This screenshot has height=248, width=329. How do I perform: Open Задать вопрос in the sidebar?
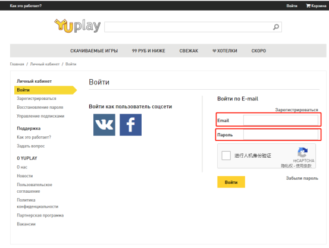coord(30,146)
